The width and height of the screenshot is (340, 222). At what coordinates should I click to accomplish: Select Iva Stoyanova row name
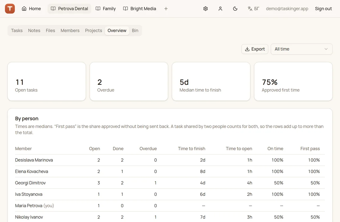[x=29, y=194]
